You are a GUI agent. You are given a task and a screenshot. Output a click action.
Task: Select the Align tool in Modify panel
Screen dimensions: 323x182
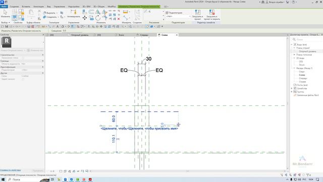click(x=85, y=12)
